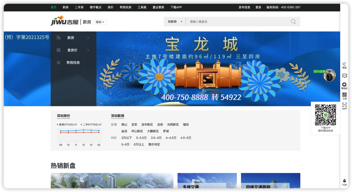The height and width of the screenshot is (192, 352).
Task: Select 售价待定 price filter
Action: point(154,145)
